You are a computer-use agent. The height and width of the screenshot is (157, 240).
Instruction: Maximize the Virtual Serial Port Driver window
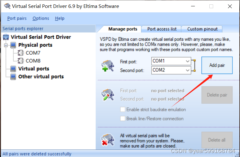(x=211, y=6)
